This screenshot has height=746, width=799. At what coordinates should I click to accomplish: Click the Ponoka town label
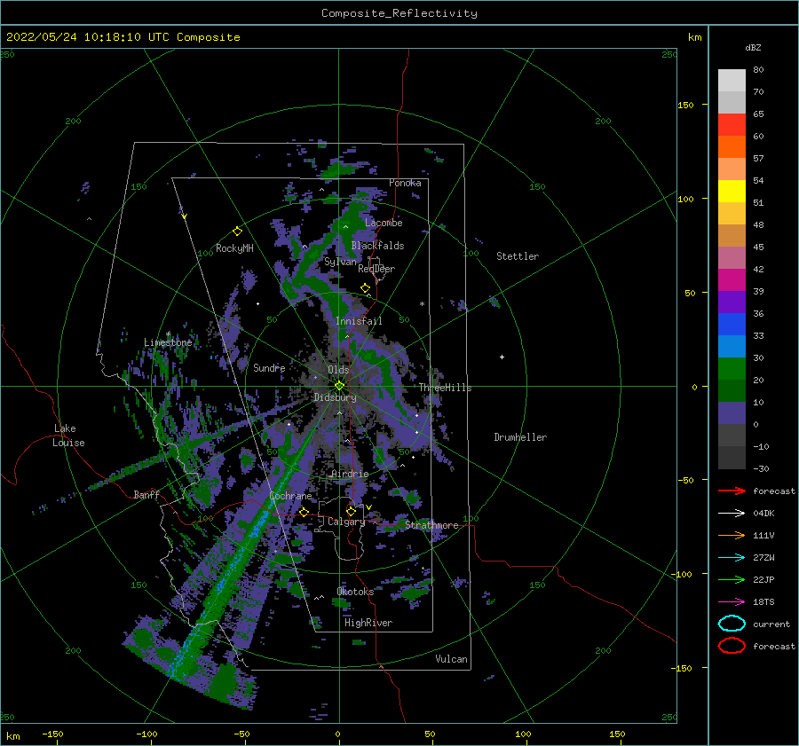coord(405,183)
